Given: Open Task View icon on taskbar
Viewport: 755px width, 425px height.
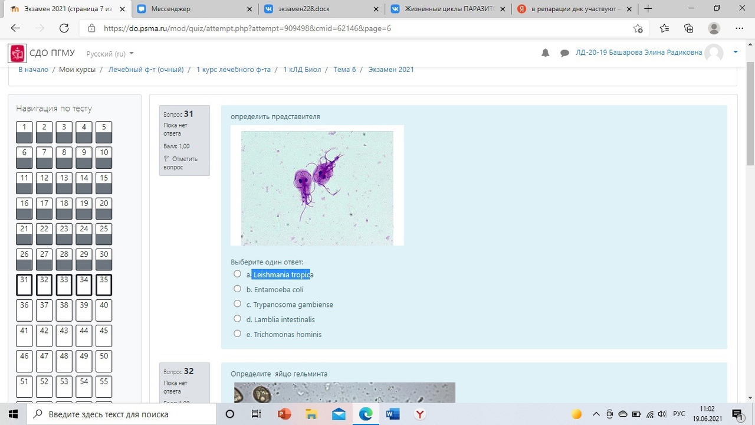Looking at the screenshot, I should 257,414.
